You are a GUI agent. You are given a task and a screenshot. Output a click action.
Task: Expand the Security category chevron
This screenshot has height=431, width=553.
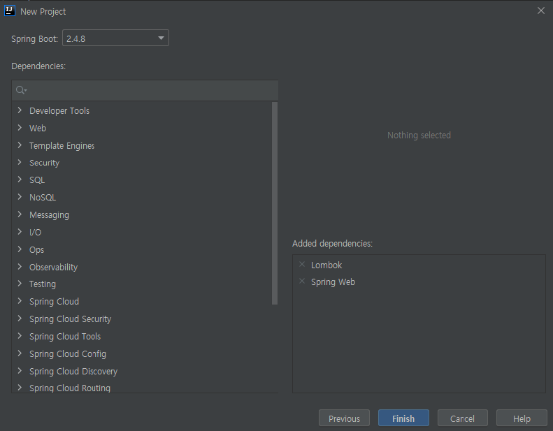(20, 162)
